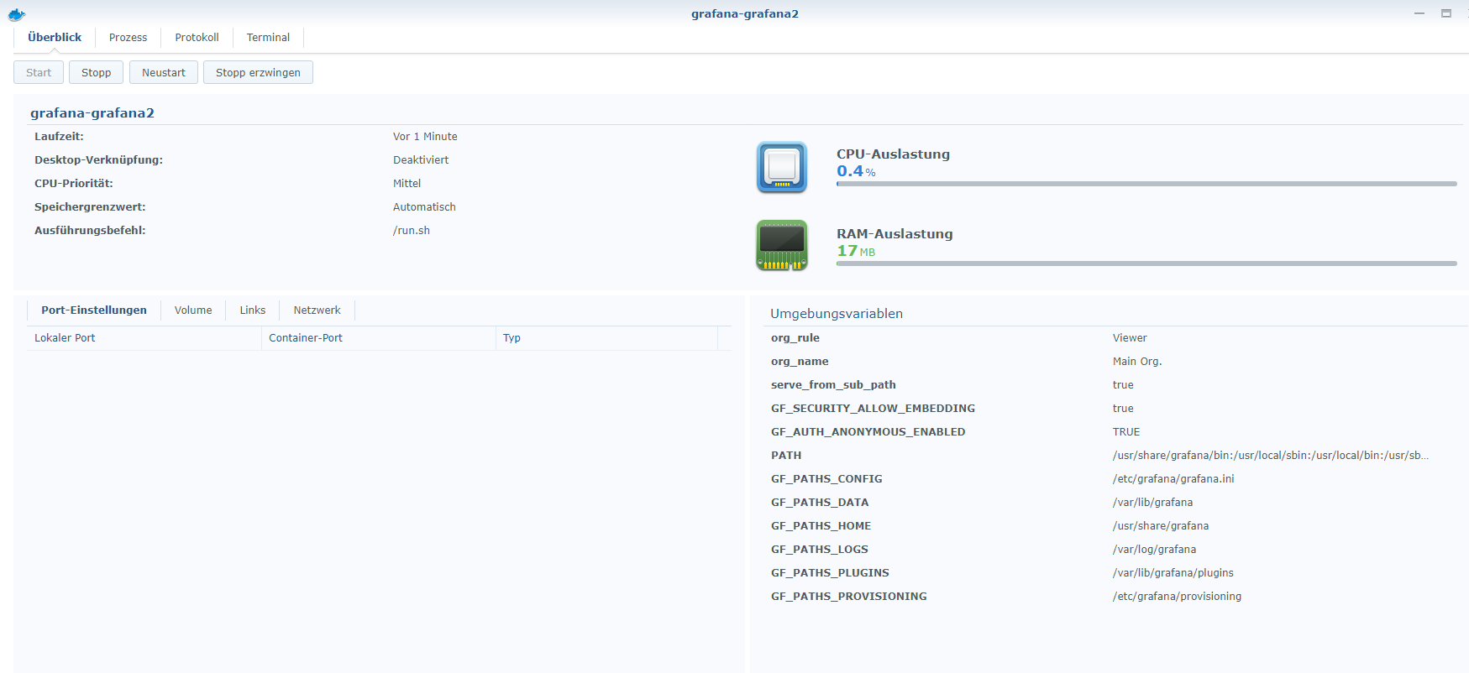Click the org_name variable name
The height and width of the screenshot is (673, 1469).
click(x=800, y=361)
